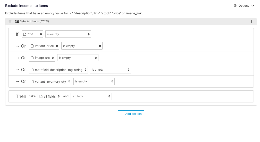Click the 'Exclude incomplete items' heading
Image resolution: width=260 pixels, height=142 pixels.
[27, 6]
